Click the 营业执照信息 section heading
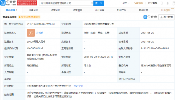The height and width of the screenshot is (100, 175). click(10, 17)
